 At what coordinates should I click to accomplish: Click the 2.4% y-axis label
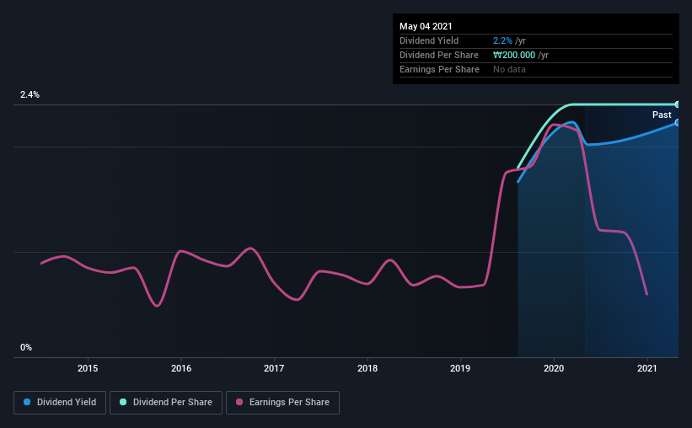pos(30,94)
